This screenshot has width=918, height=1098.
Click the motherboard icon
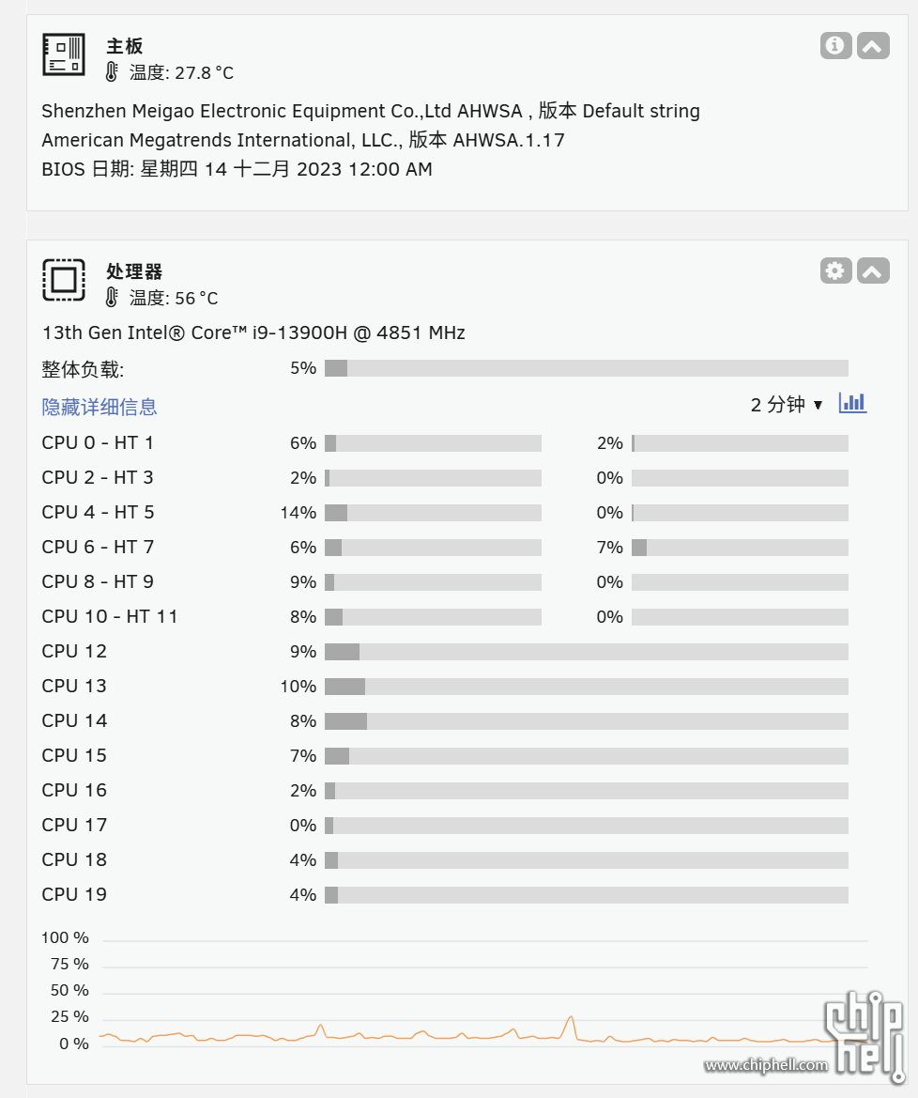pyautogui.click(x=63, y=54)
